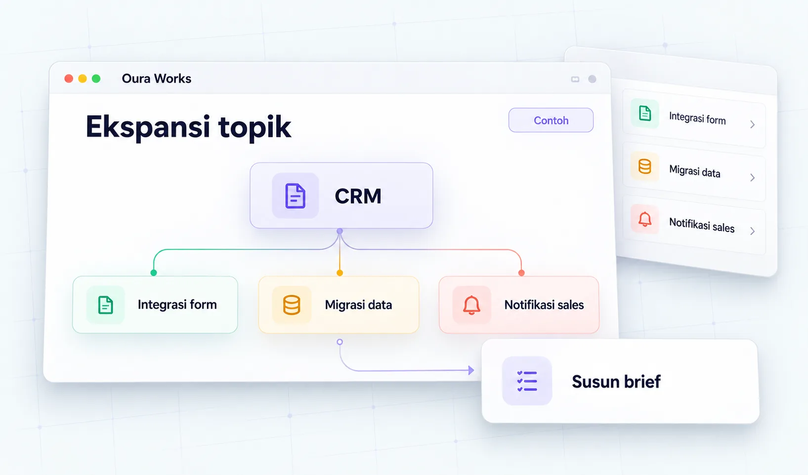The height and width of the screenshot is (475, 808).
Task: Open the Integrasi form topic card
Action: [x=155, y=305]
